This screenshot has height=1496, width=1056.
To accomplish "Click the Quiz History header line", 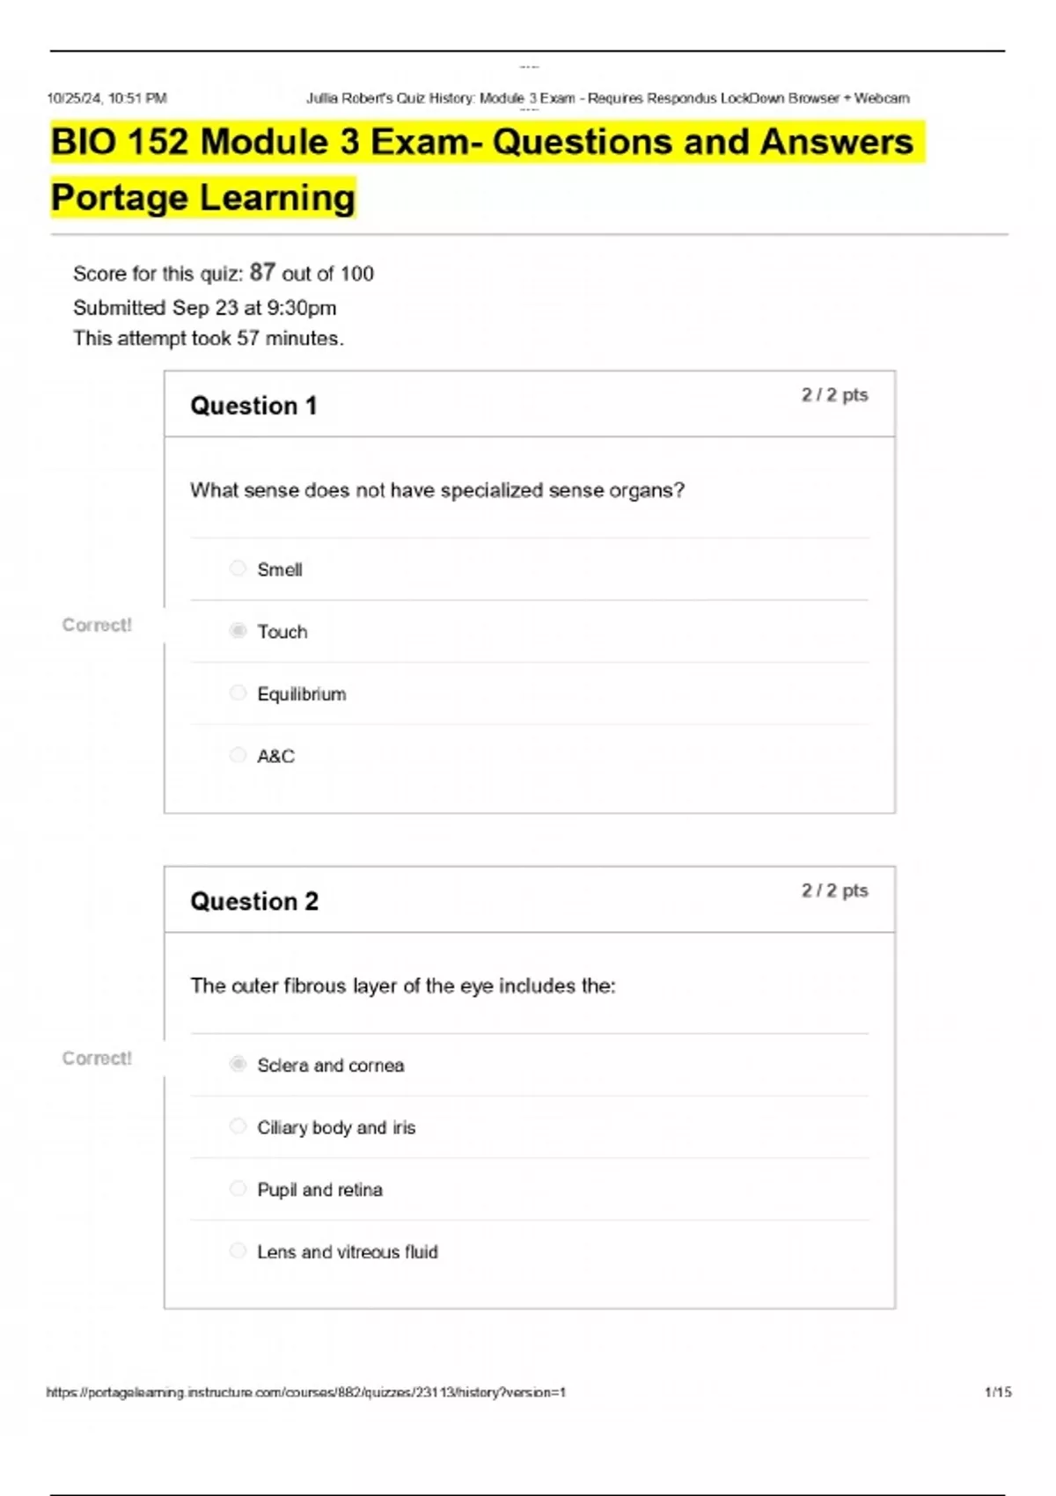I will click(x=607, y=99).
